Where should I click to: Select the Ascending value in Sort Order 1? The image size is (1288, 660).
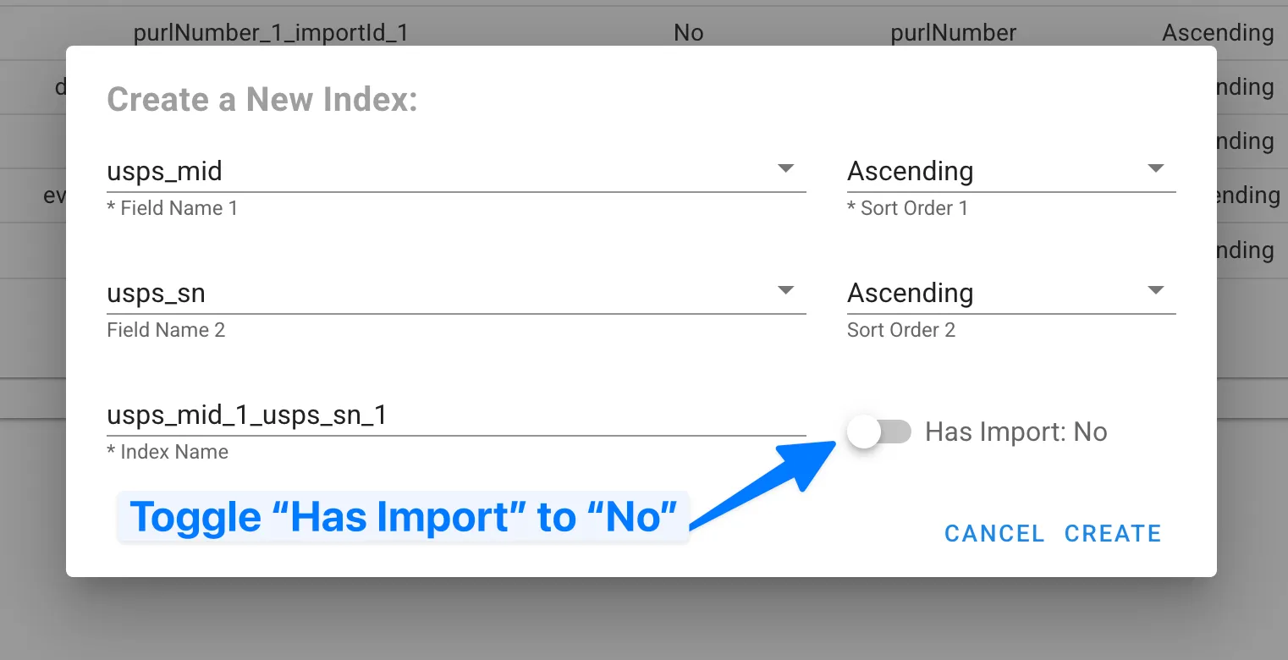910,171
